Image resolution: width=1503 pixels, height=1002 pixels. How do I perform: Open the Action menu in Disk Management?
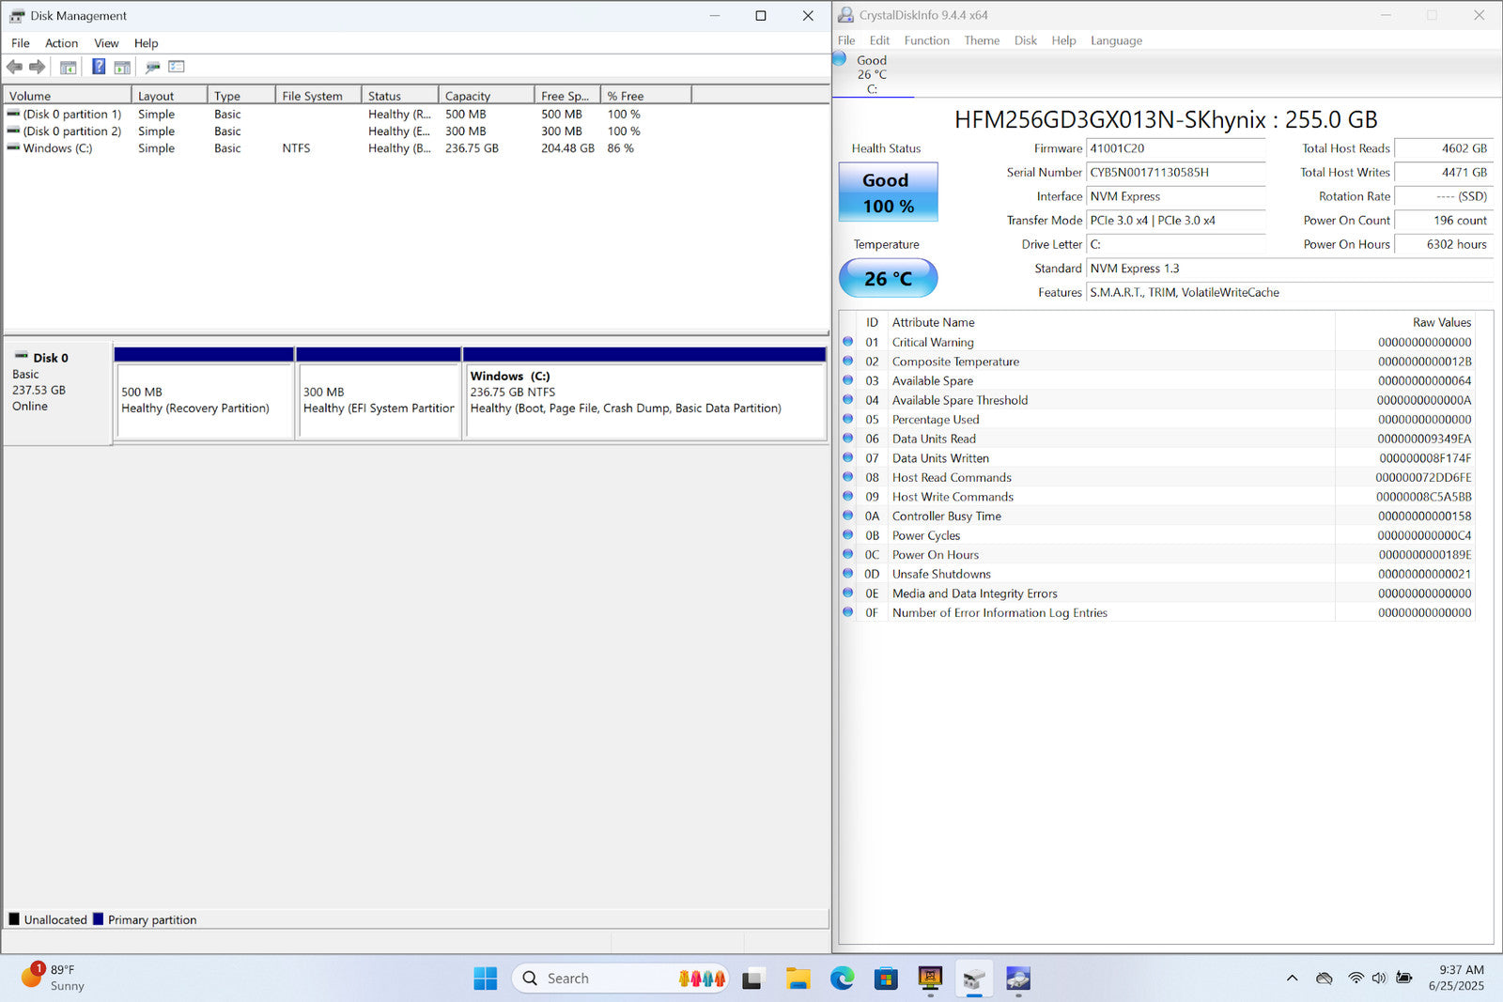[61, 43]
